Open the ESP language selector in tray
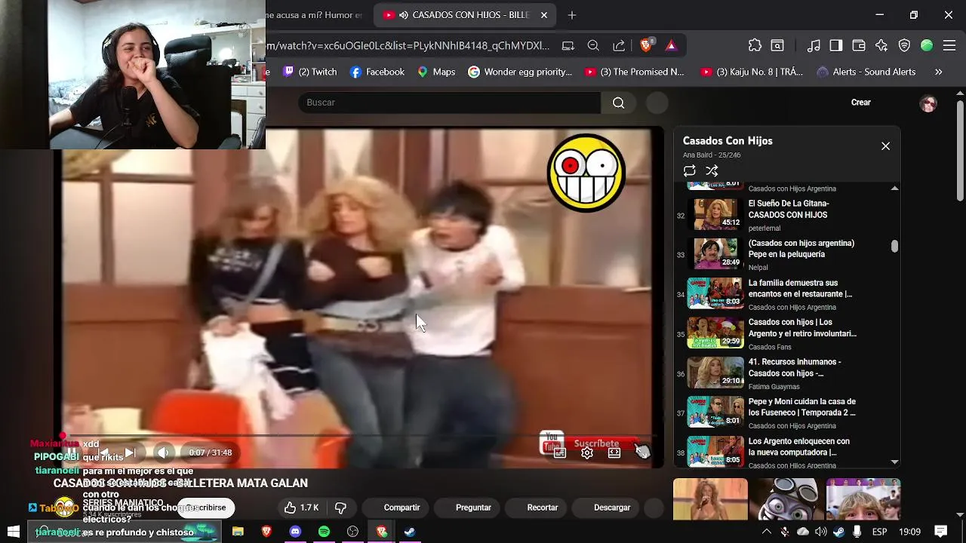This screenshot has width=966, height=543. 879,532
